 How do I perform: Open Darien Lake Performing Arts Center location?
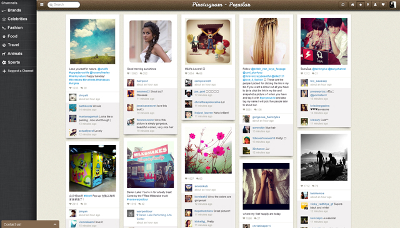154,217
